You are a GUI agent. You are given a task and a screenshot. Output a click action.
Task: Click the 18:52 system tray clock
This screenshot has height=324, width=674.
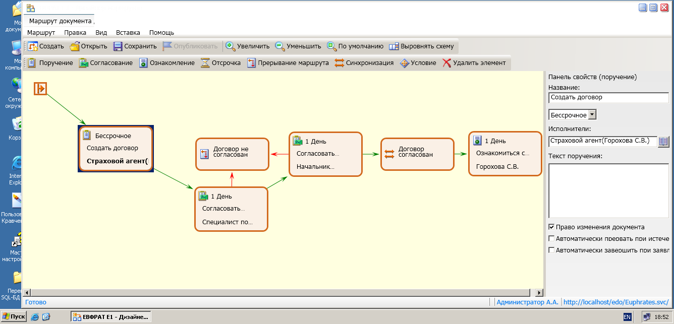tap(661, 317)
